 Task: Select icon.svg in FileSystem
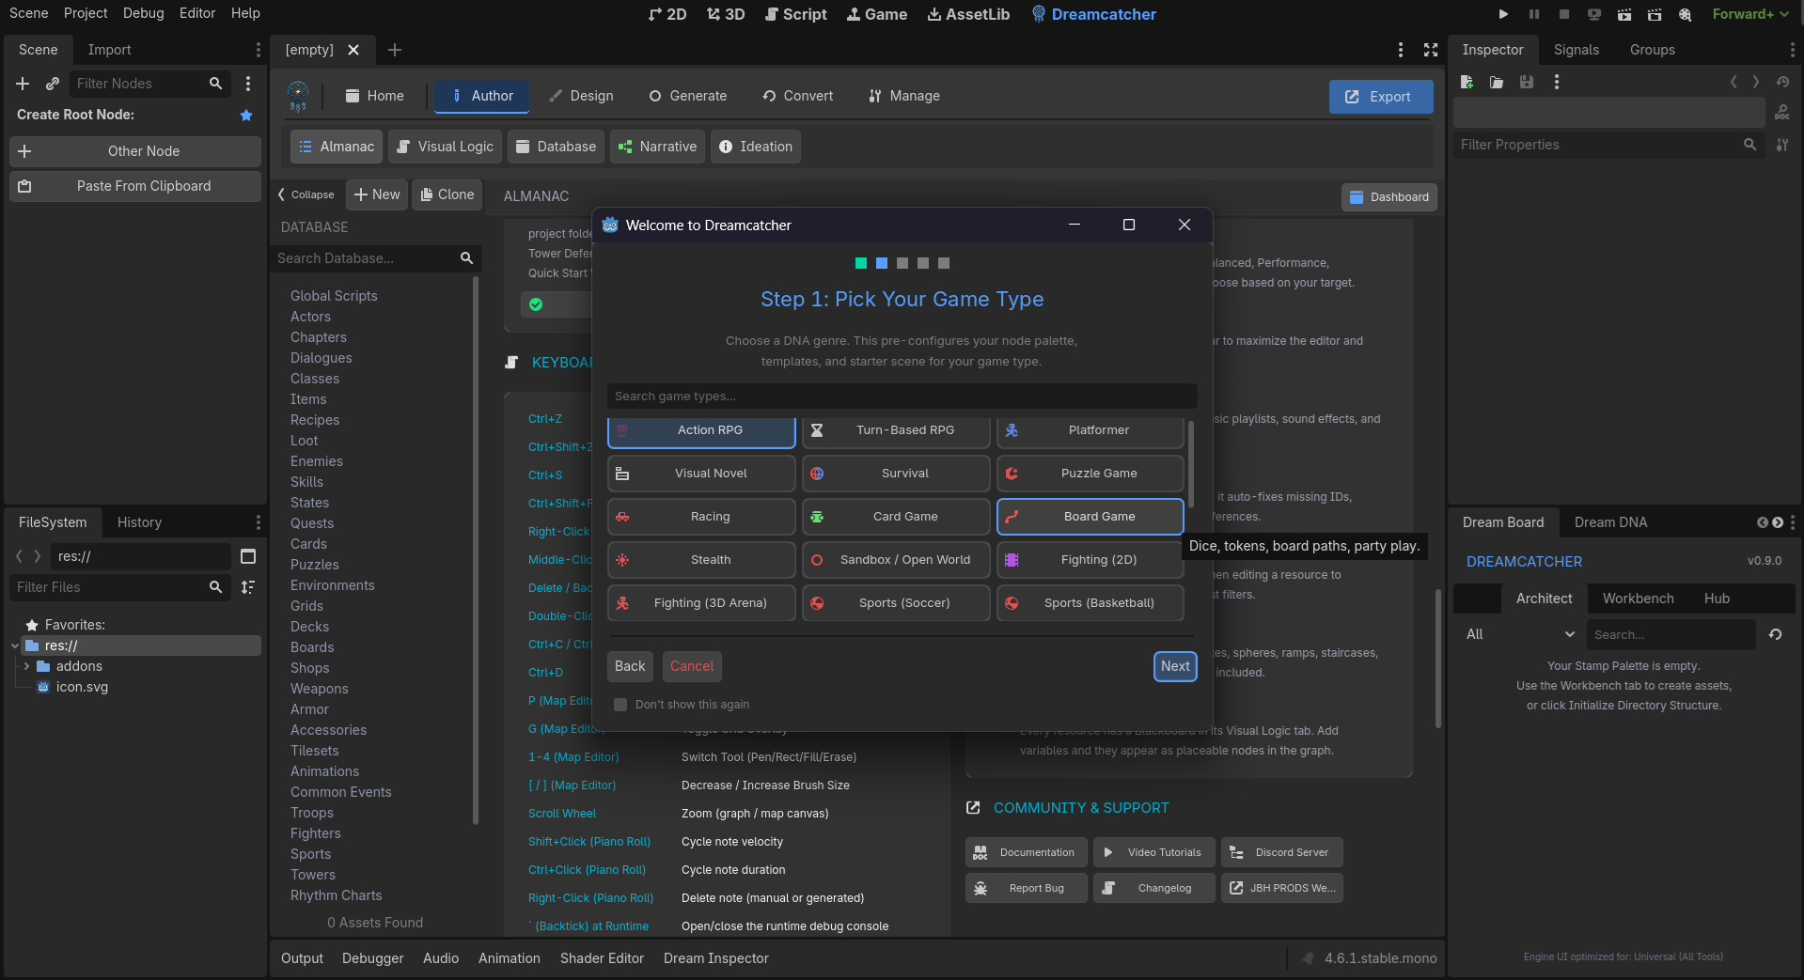[82, 687]
